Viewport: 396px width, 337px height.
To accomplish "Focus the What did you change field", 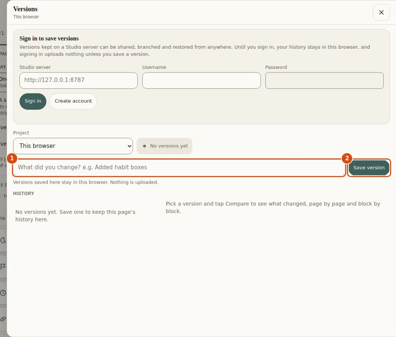I will pyautogui.click(x=179, y=168).
